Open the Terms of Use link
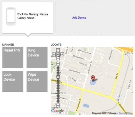The width and height of the screenshot is (135, 117). pos(126,113)
